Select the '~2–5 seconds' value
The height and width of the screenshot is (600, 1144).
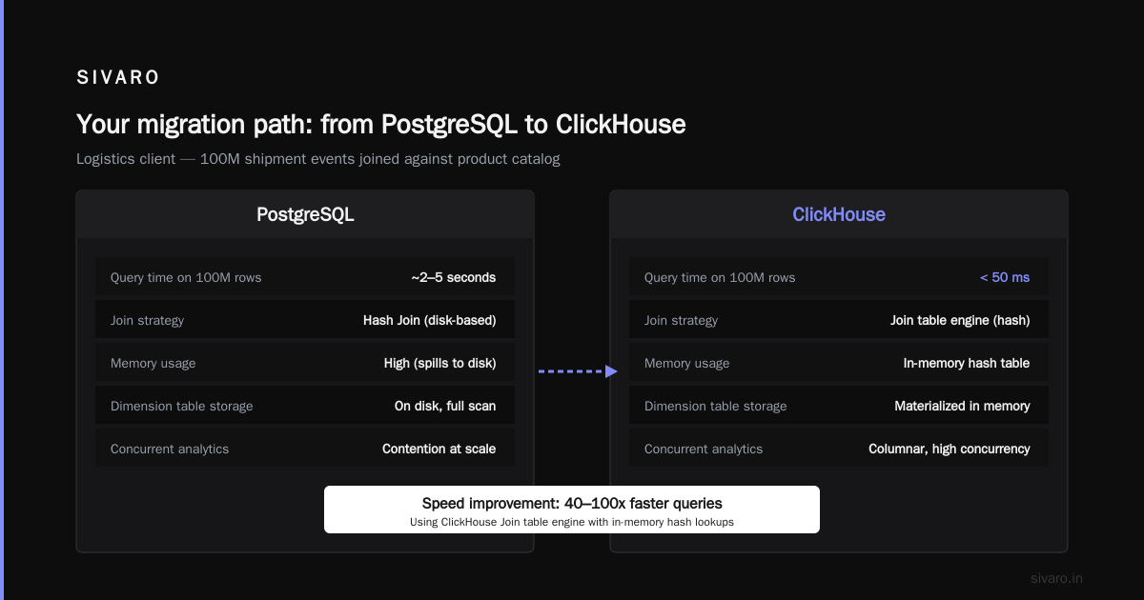[x=454, y=277]
